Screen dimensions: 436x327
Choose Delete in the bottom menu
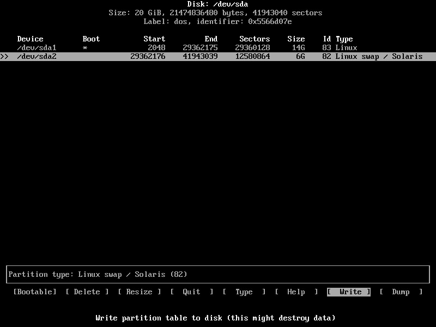87,292
